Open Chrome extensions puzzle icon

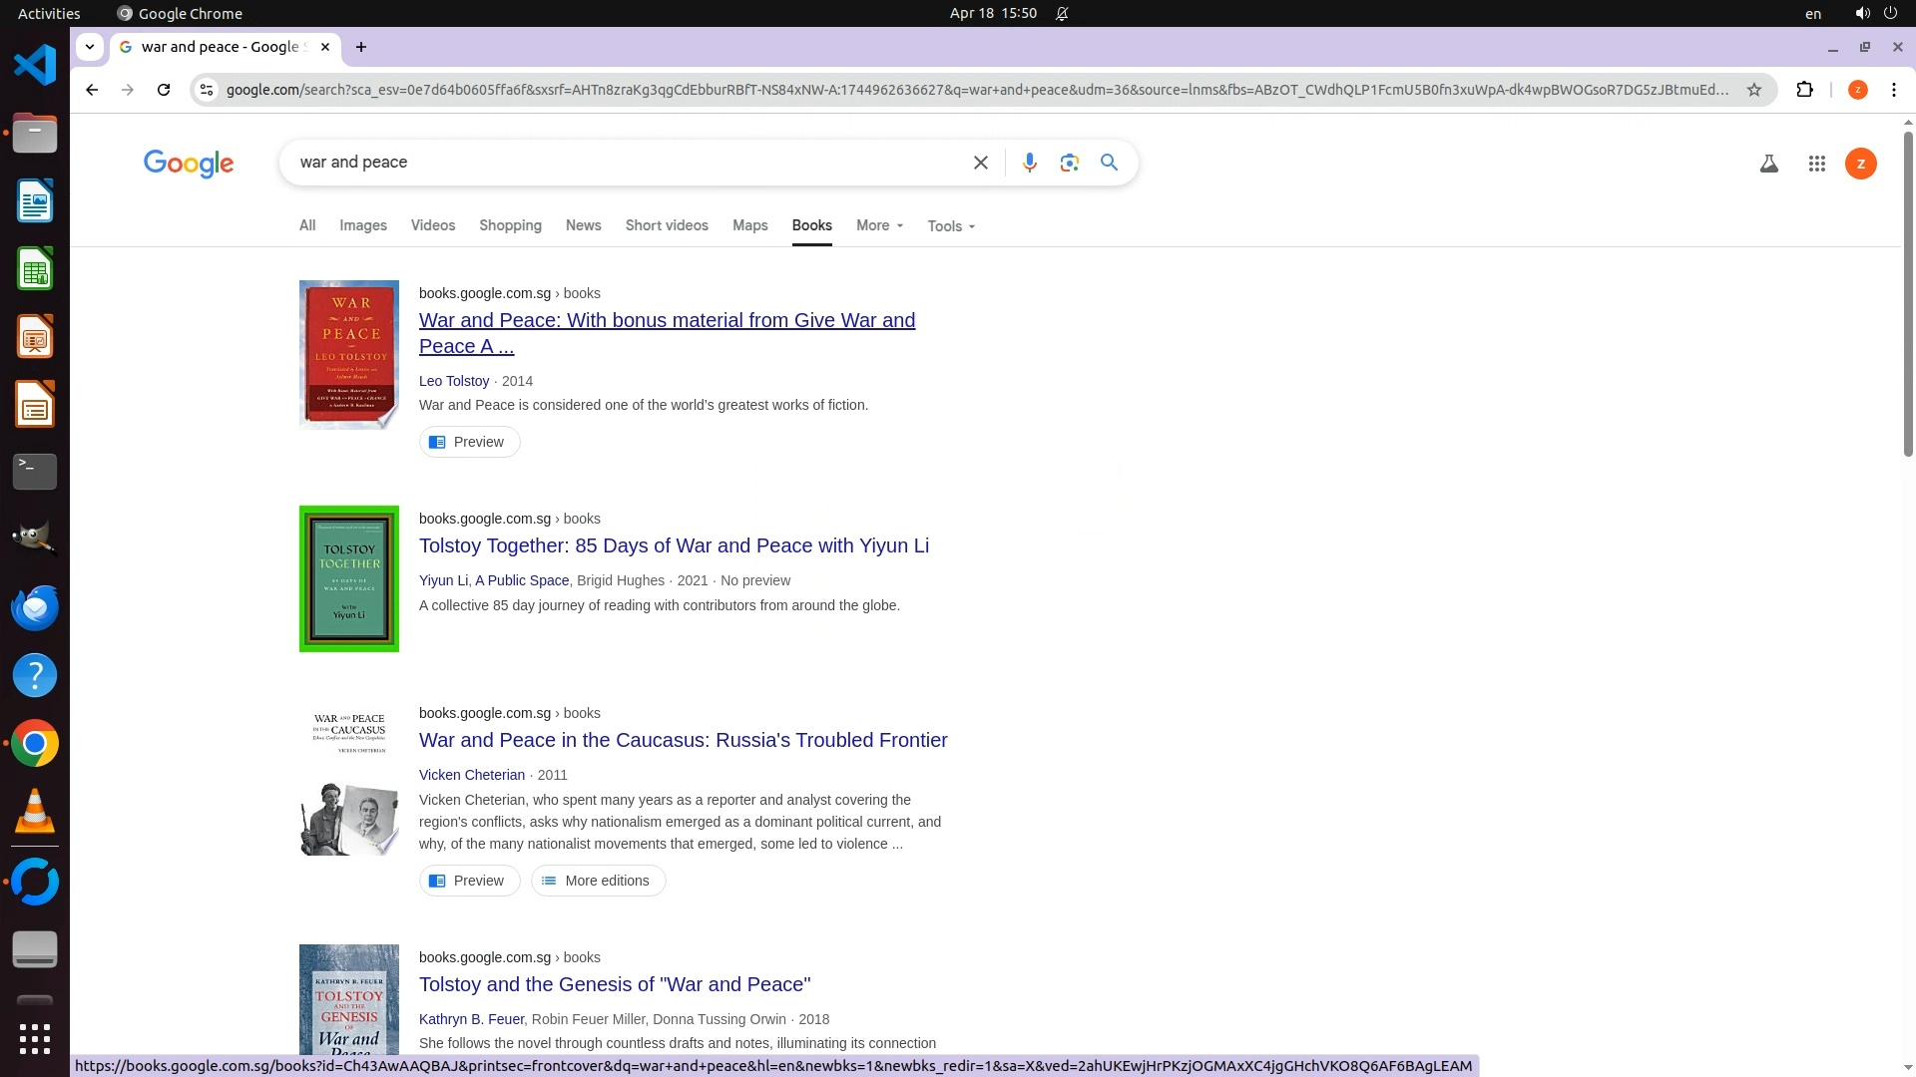point(1804,90)
